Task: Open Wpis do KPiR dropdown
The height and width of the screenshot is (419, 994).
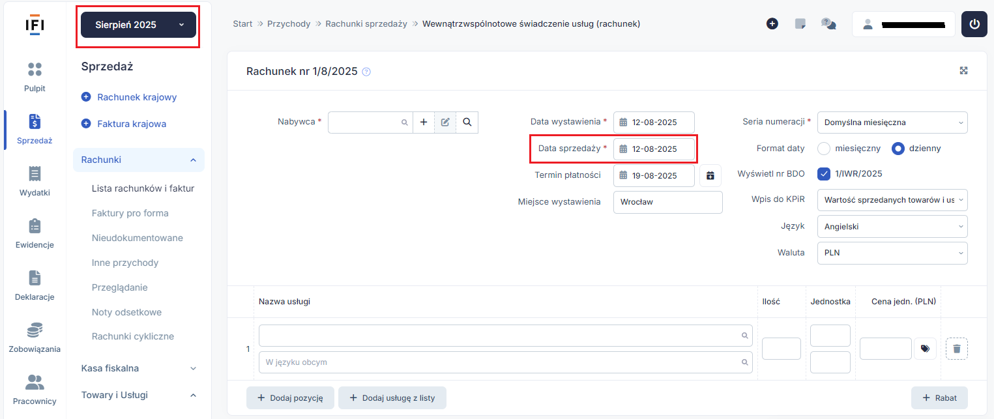Action: pos(892,200)
